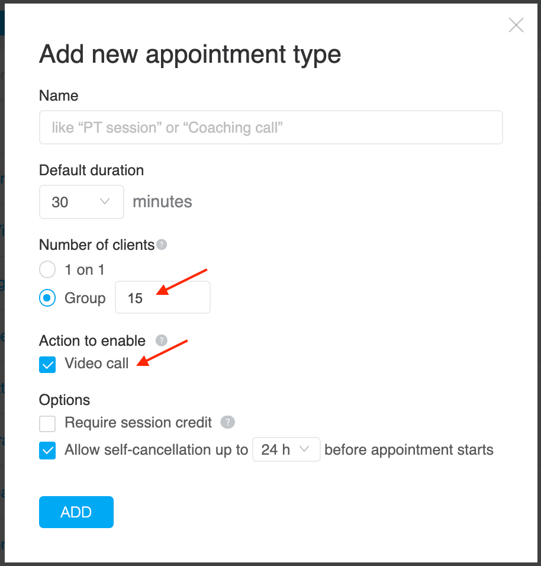541x566 pixels.
Task: Select the 1 on 1 radio button
Action: [x=47, y=269]
